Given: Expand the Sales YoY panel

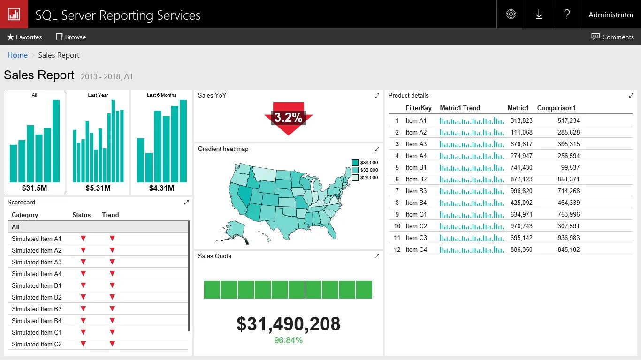Looking at the screenshot, I should (377, 95).
